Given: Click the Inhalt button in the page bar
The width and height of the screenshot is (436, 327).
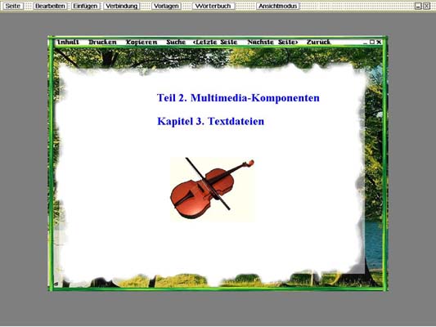Looking at the screenshot, I should 68,42.
